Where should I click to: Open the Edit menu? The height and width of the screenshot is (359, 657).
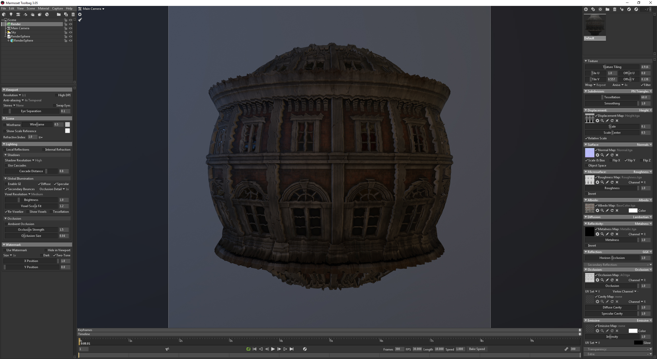coord(12,8)
